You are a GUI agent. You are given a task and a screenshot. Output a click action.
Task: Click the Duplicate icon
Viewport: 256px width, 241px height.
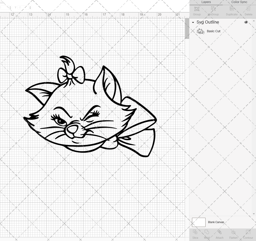point(231,9)
